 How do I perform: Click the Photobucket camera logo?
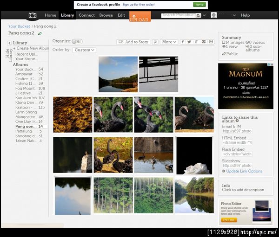pos(33,15)
